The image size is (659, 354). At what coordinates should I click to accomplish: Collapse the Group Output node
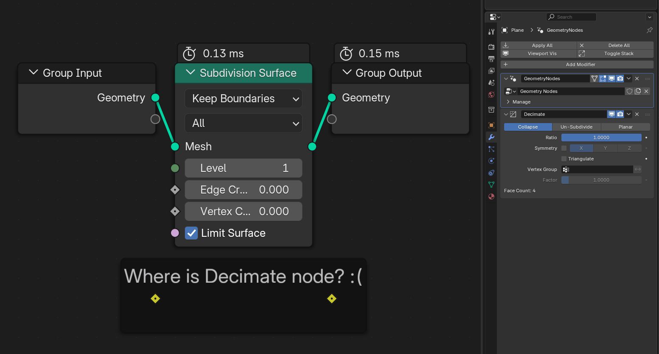347,73
